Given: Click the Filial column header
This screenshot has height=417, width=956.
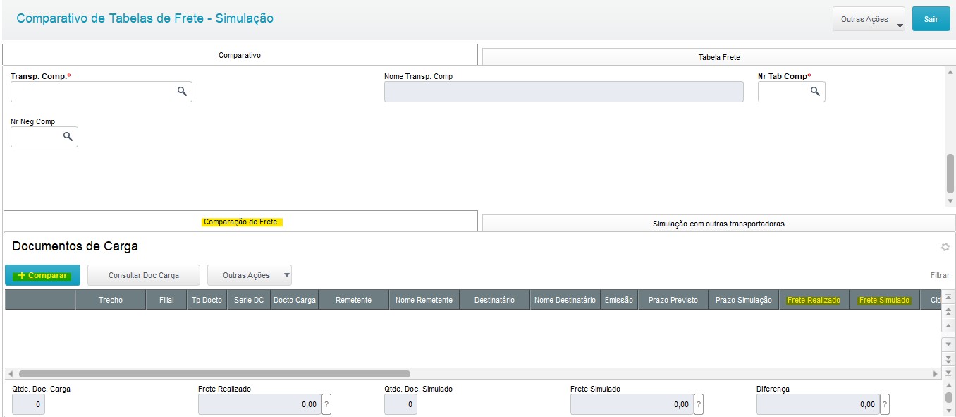Looking at the screenshot, I should (x=166, y=300).
